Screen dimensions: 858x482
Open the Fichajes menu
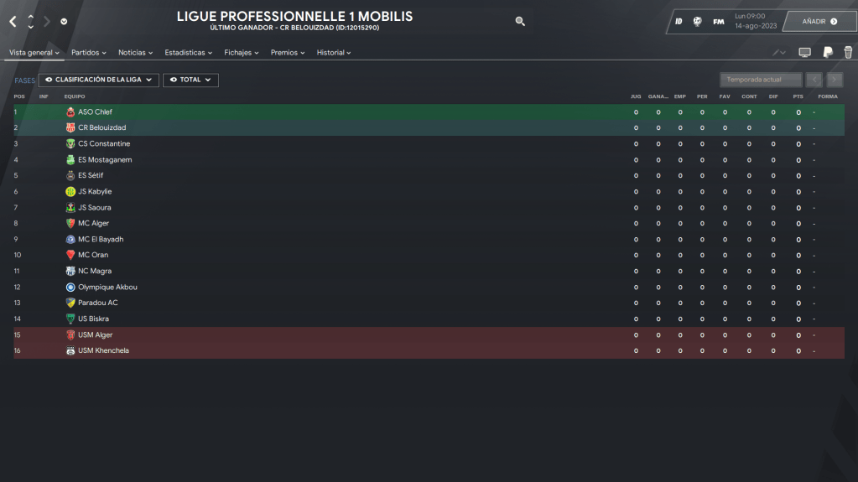click(x=241, y=53)
